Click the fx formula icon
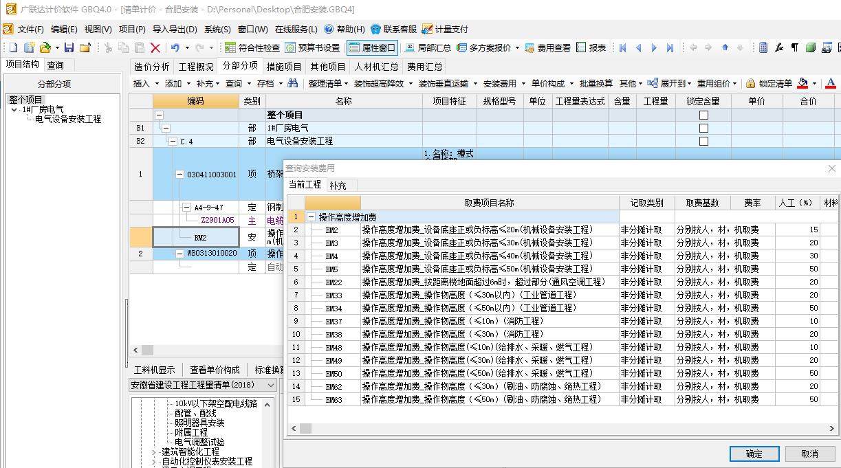Screen dimensions: 841x468 pos(779,47)
